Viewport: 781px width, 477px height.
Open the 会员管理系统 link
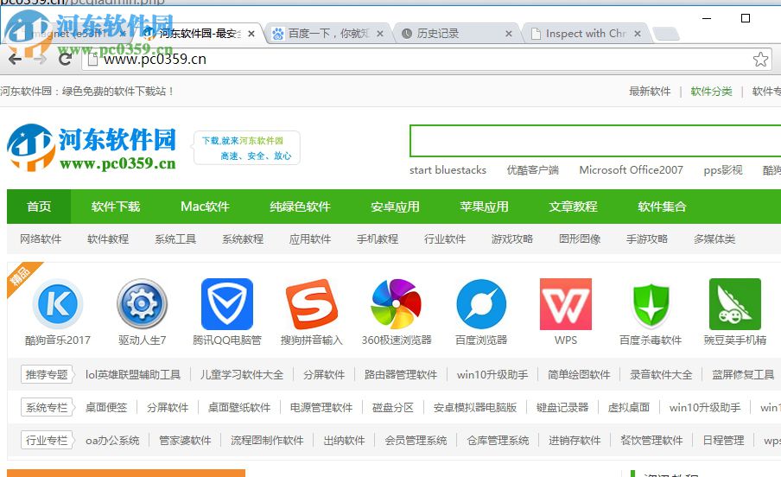[x=416, y=440]
